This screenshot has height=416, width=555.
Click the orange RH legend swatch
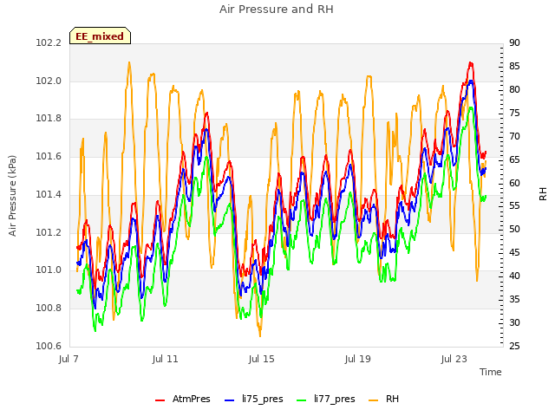pyautogui.click(x=374, y=400)
